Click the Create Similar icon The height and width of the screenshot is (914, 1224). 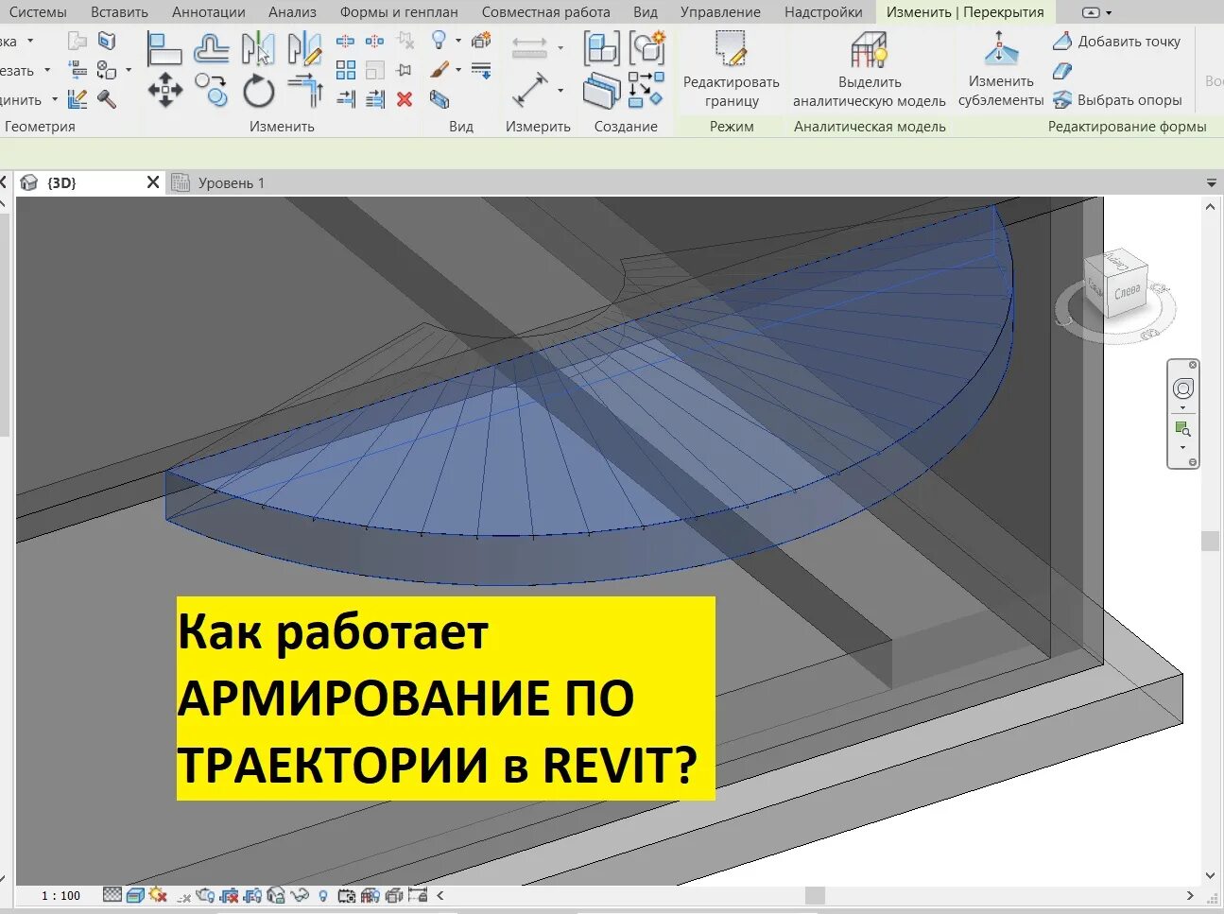[x=647, y=90]
